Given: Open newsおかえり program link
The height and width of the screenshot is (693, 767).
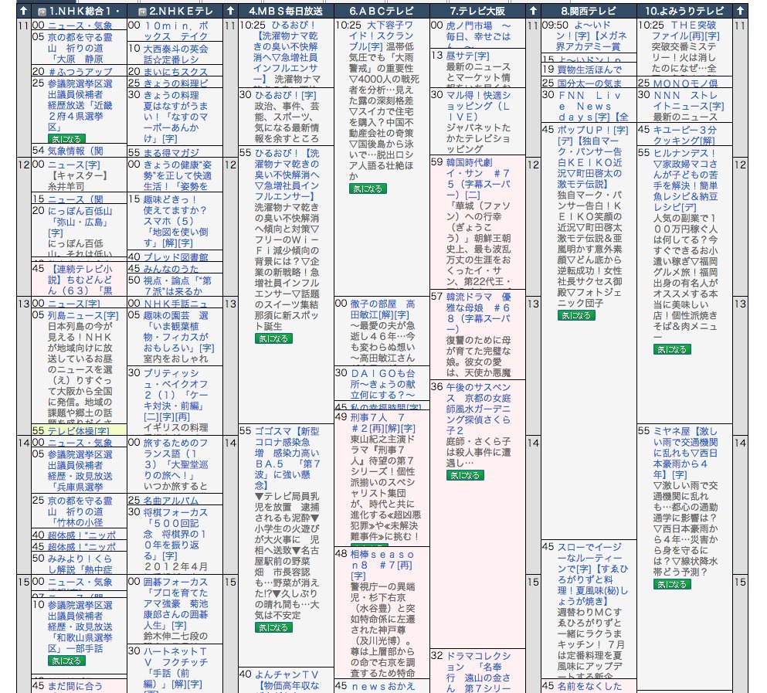Looking at the screenshot, I should click(x=382, y=686).
